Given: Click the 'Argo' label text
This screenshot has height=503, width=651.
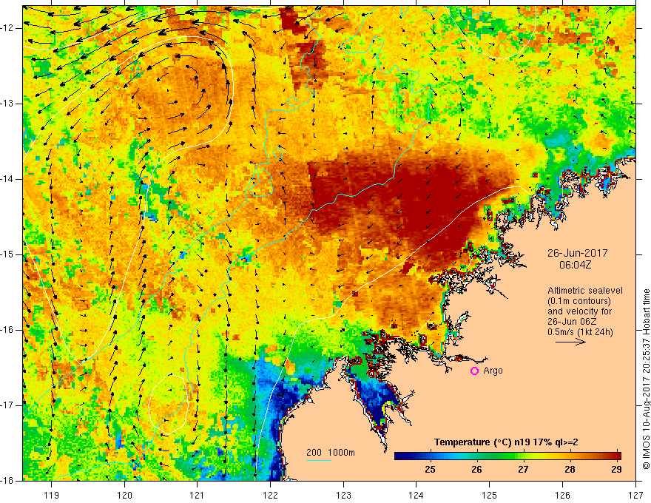Looking at the screenshot, I should [493, 371].
